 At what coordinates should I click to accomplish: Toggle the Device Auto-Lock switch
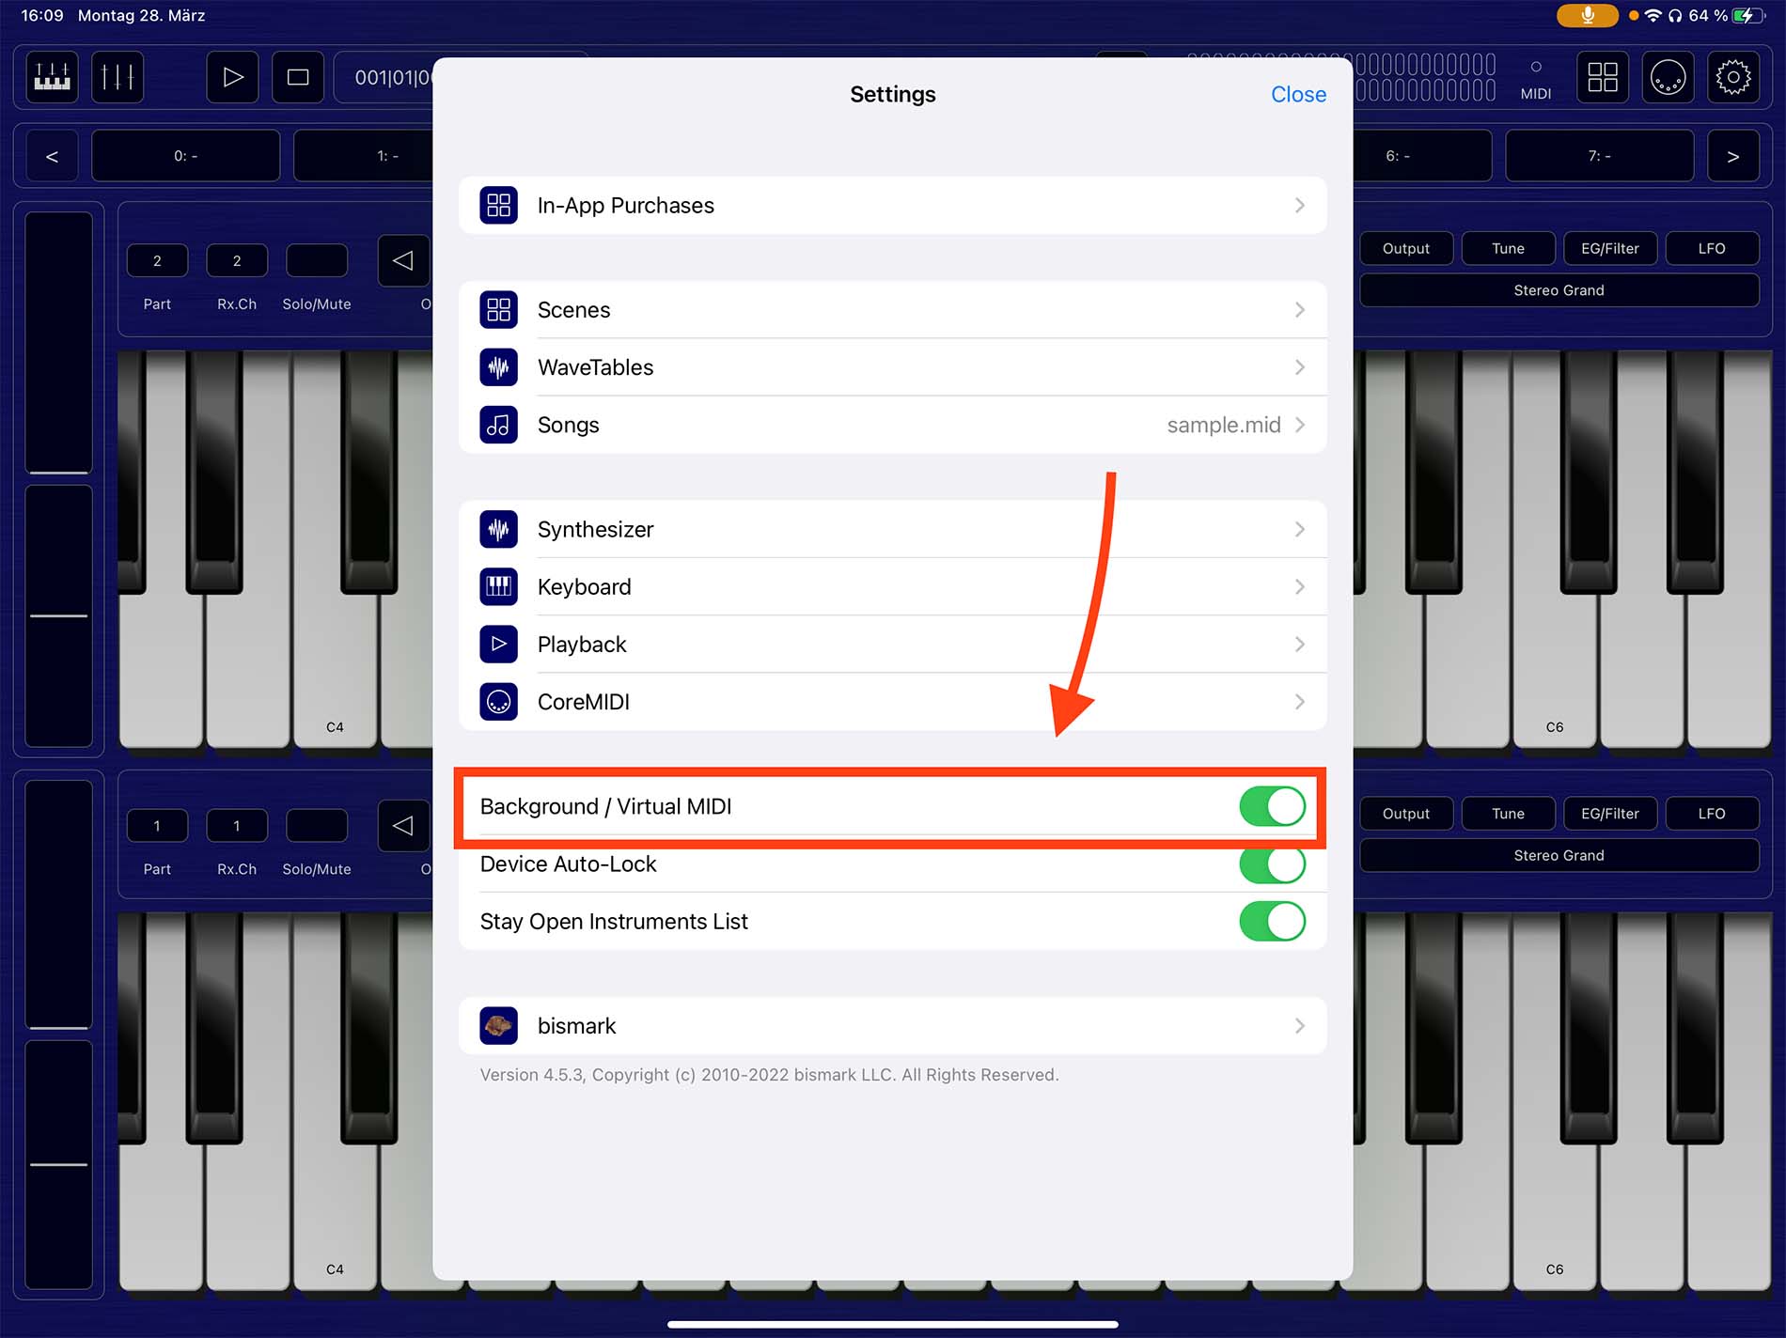(1271, 864)
